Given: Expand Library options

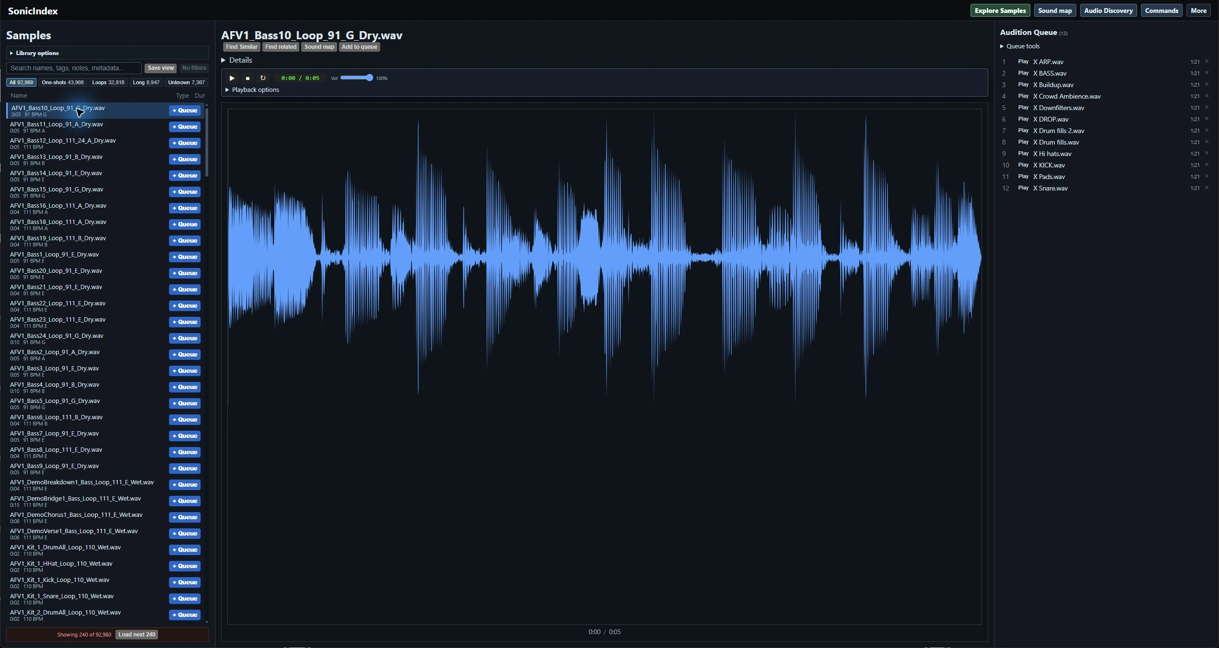Looking at the screenshot, I should pyautogui.click(x=108, y=53).
